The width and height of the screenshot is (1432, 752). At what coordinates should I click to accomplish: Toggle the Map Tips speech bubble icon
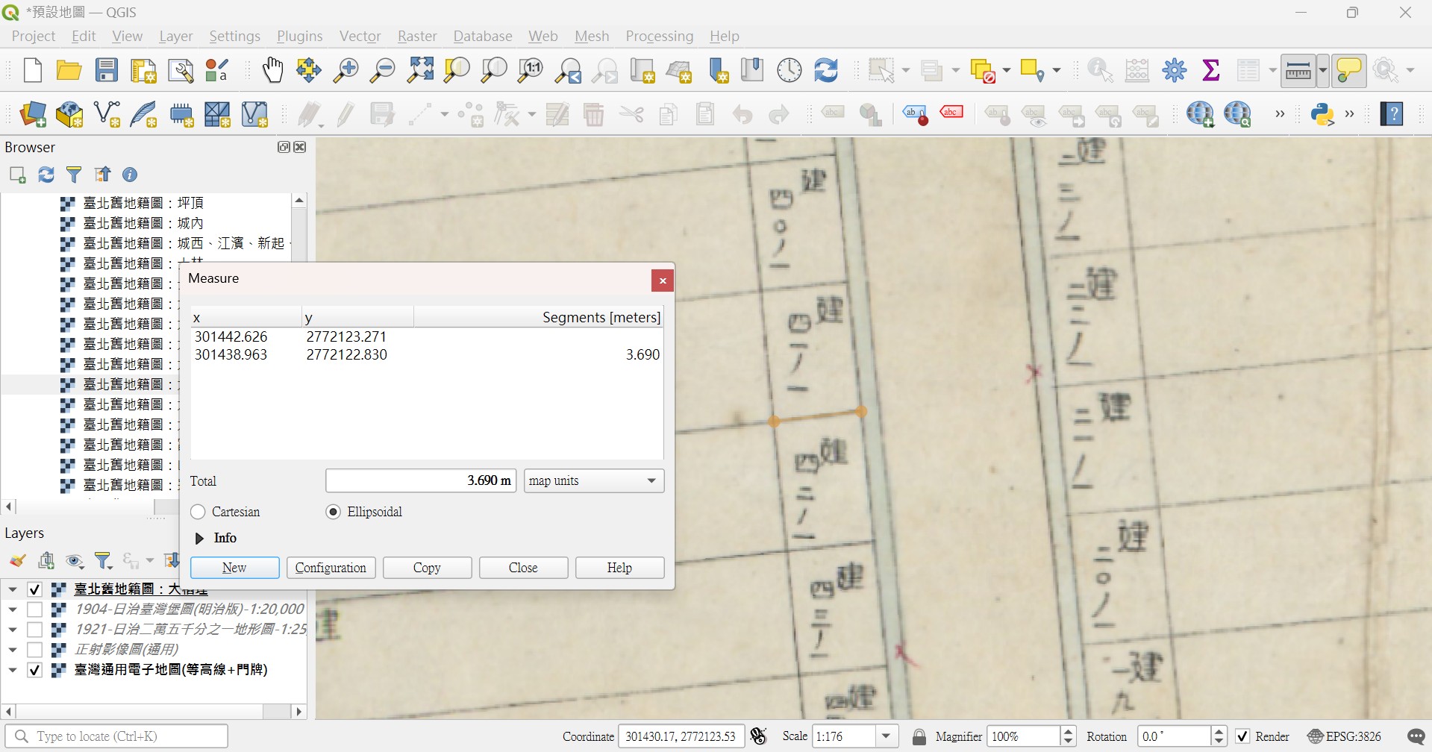point(1349,71)
